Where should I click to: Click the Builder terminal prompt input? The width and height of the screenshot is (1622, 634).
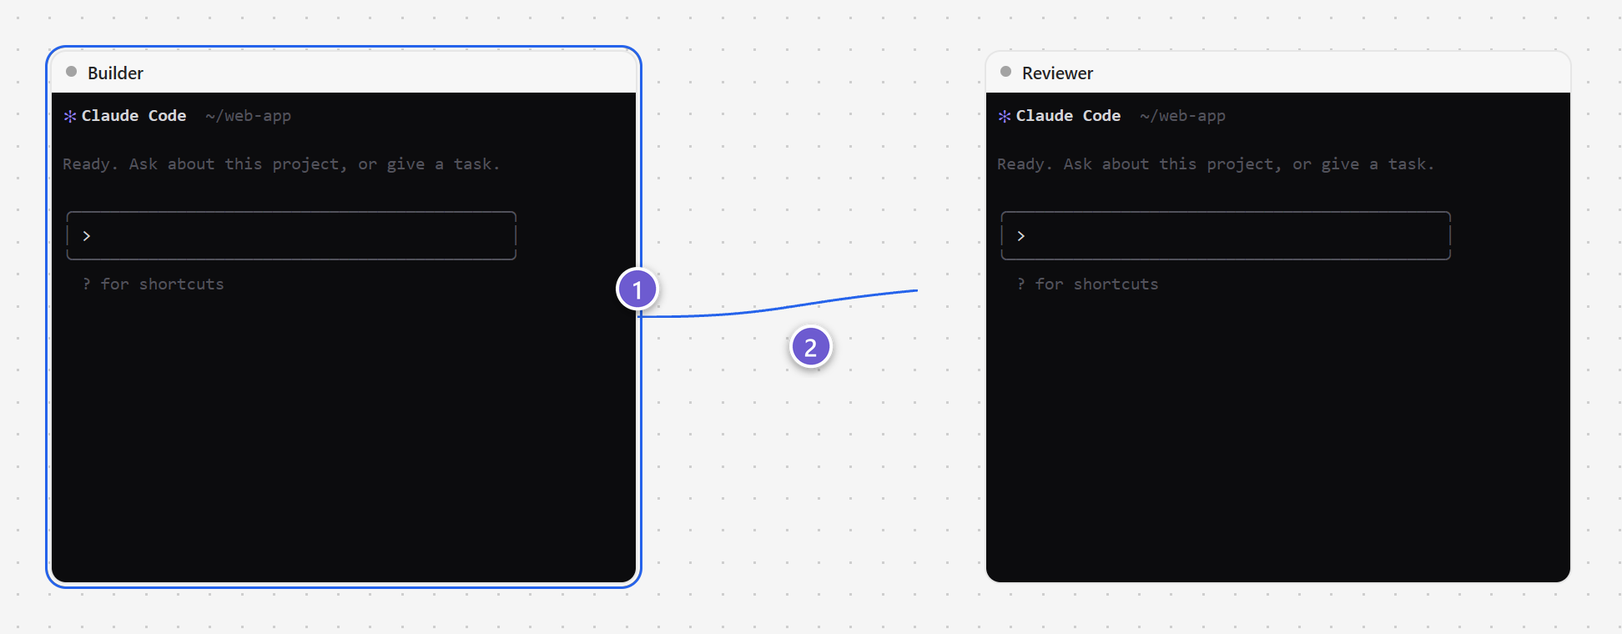291,236
